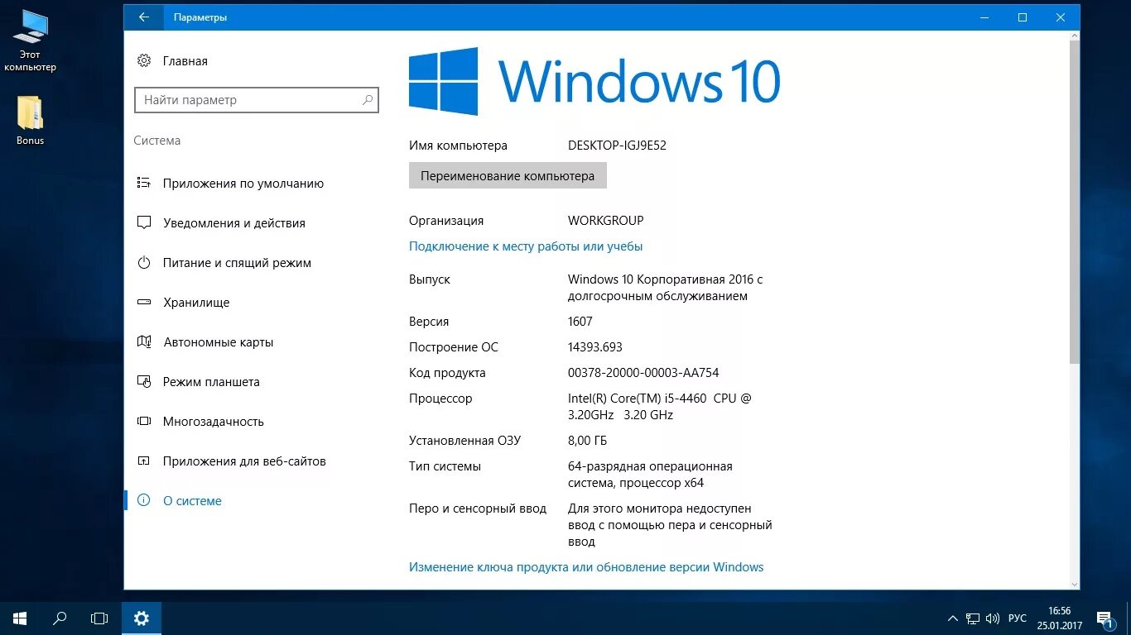Switch input language РУС indicator
The width and height of the screenshot is (1131, 635).
pyautogui.click(x=1018, y=618)
